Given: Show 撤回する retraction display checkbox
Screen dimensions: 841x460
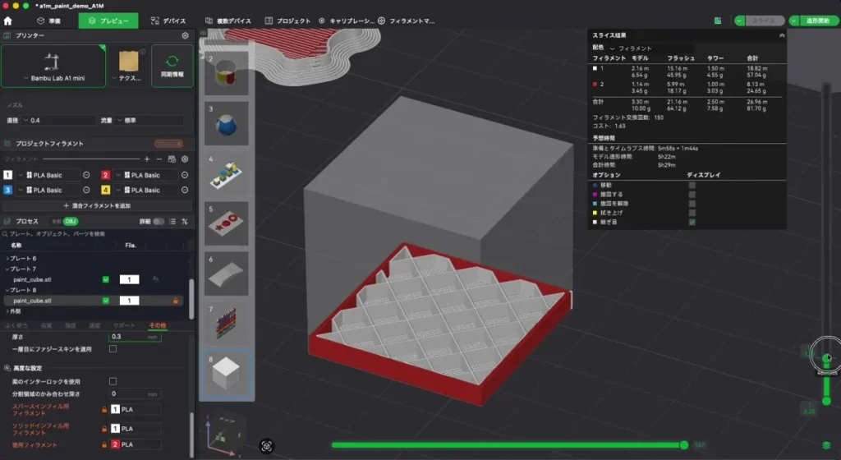Looking at the screenshot, I should click(692, 195).
